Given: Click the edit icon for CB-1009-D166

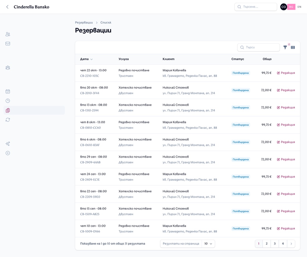Looking at the screenshot, I should tap(278, 228).
